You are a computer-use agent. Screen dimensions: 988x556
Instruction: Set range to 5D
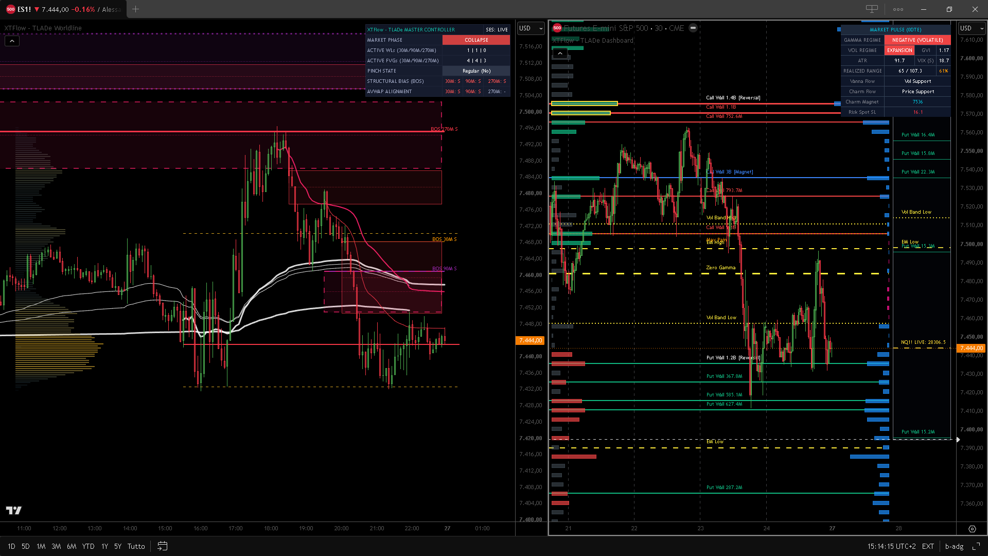click(26, 546)
